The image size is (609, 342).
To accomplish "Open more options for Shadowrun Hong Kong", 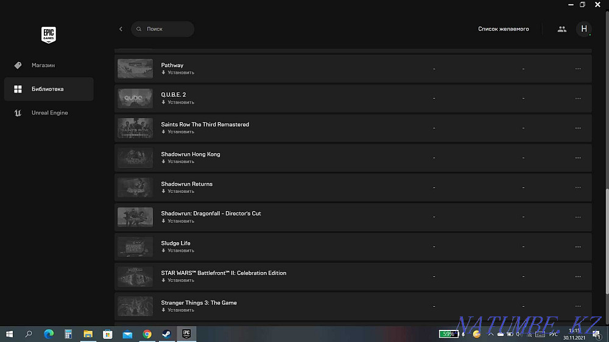I will (x=578, y=158).
